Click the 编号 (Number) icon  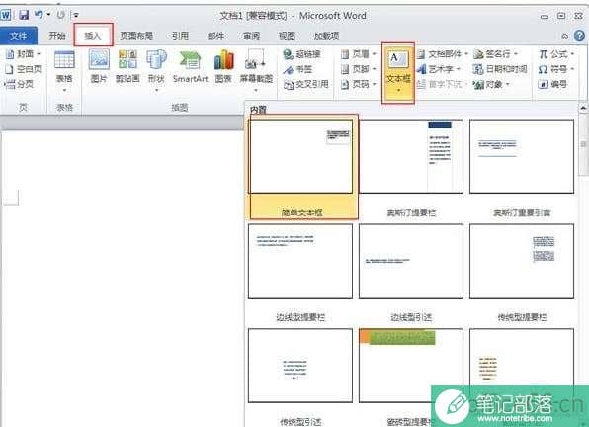click(552, 84)
